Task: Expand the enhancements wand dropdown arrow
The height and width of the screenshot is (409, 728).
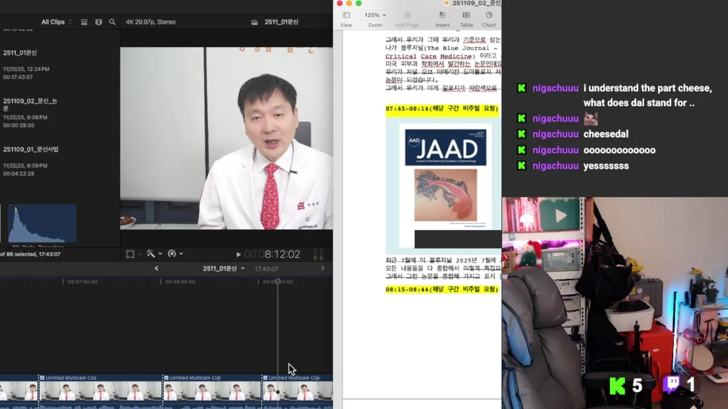Action: pyautogui.click(x=160, y=254)
